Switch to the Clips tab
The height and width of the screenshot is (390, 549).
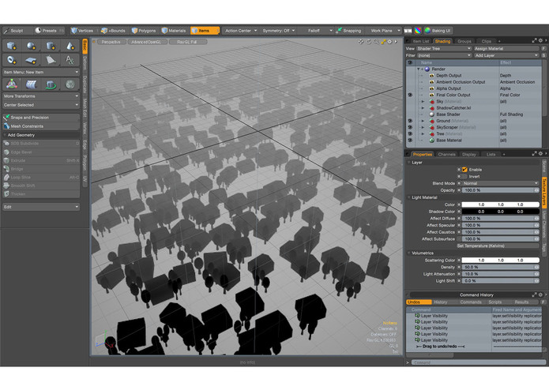486,41
